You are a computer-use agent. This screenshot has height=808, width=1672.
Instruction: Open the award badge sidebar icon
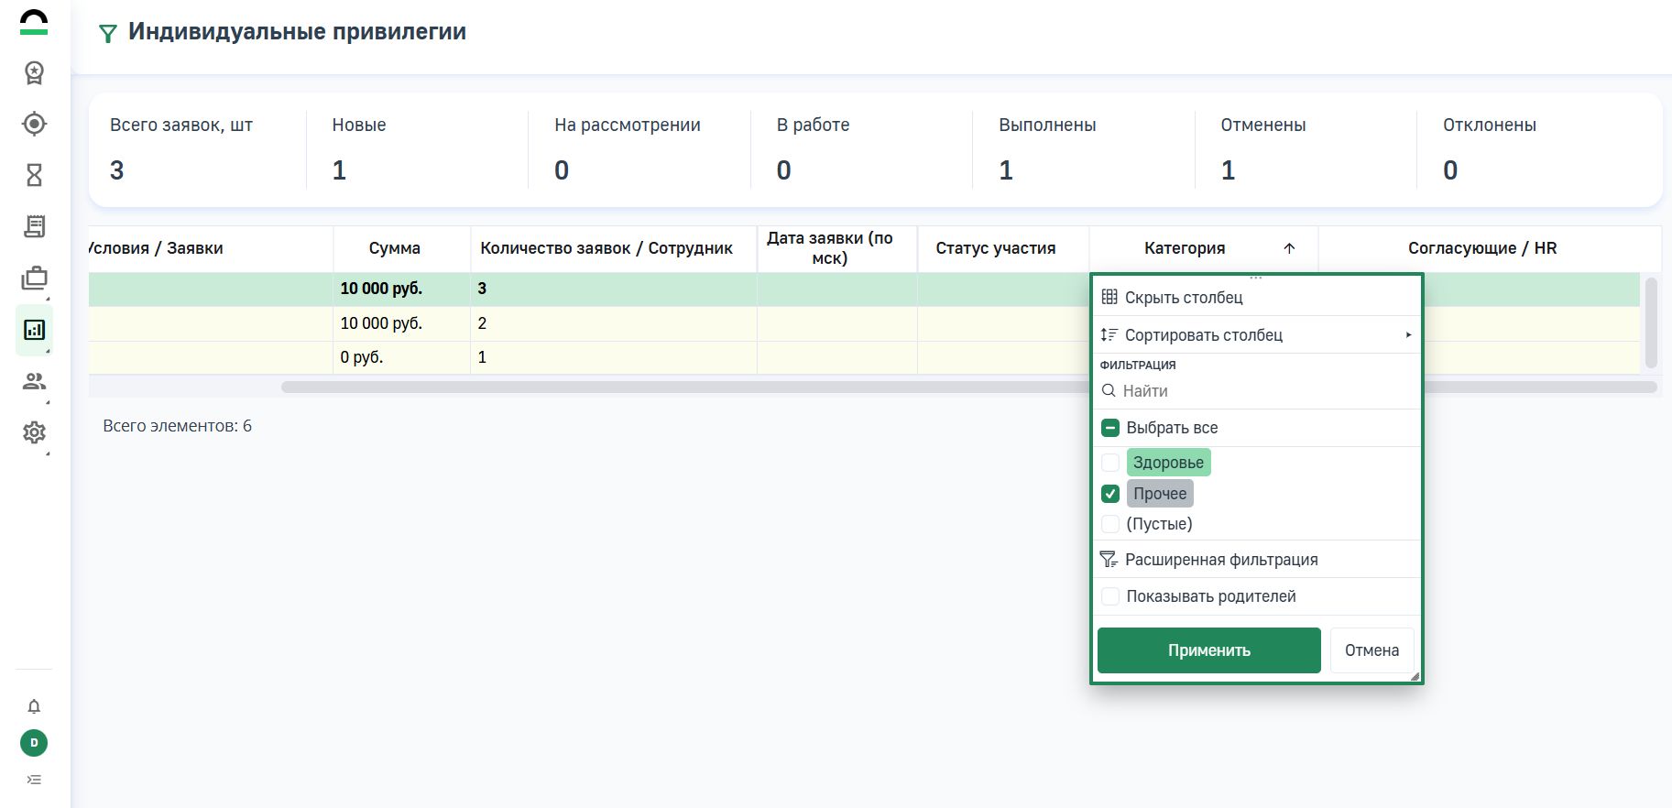(34, 72)
